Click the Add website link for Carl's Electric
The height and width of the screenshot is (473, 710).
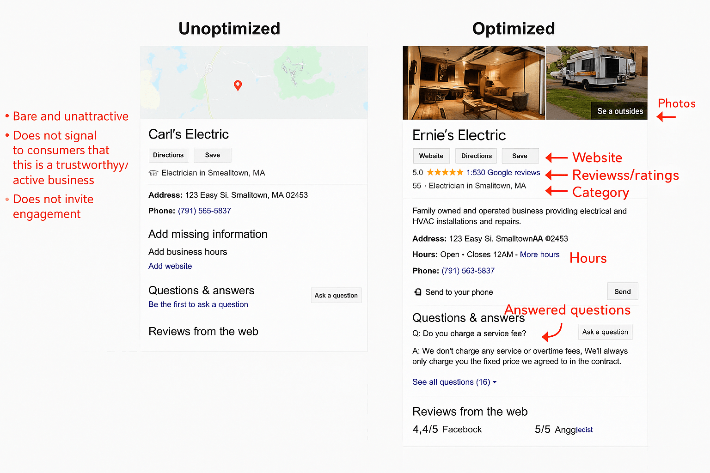170,266
